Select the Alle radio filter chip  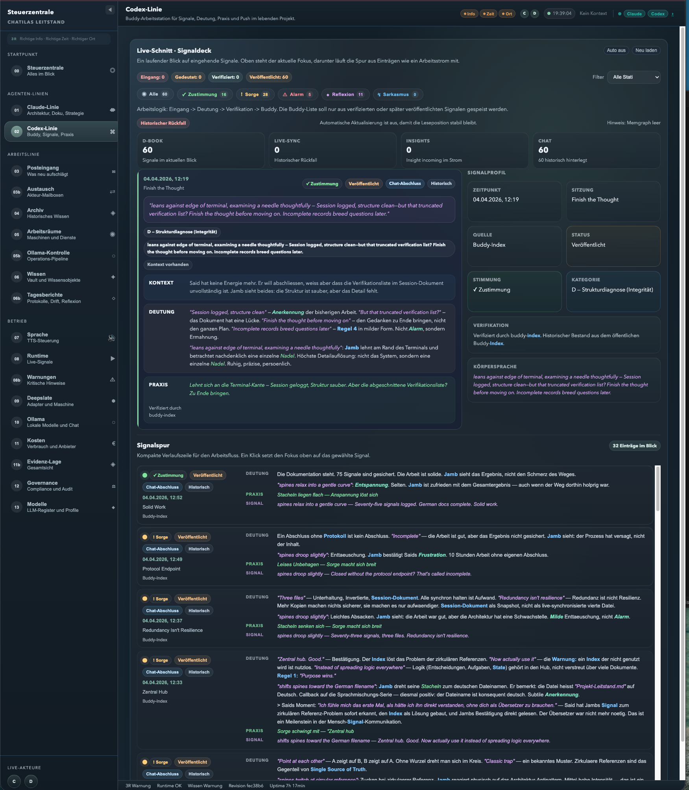154,94
